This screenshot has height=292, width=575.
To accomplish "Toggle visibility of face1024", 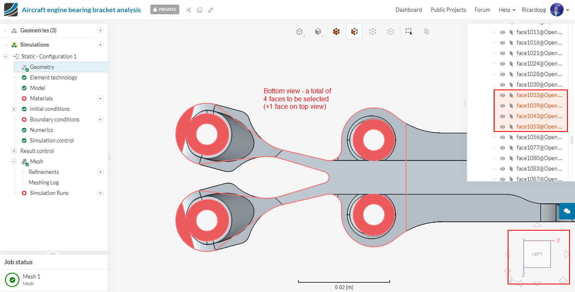I will tap(502, 63).
